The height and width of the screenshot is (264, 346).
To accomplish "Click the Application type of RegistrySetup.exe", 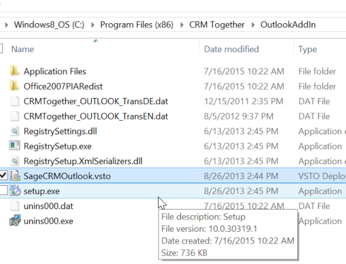I will click(320, 146).
